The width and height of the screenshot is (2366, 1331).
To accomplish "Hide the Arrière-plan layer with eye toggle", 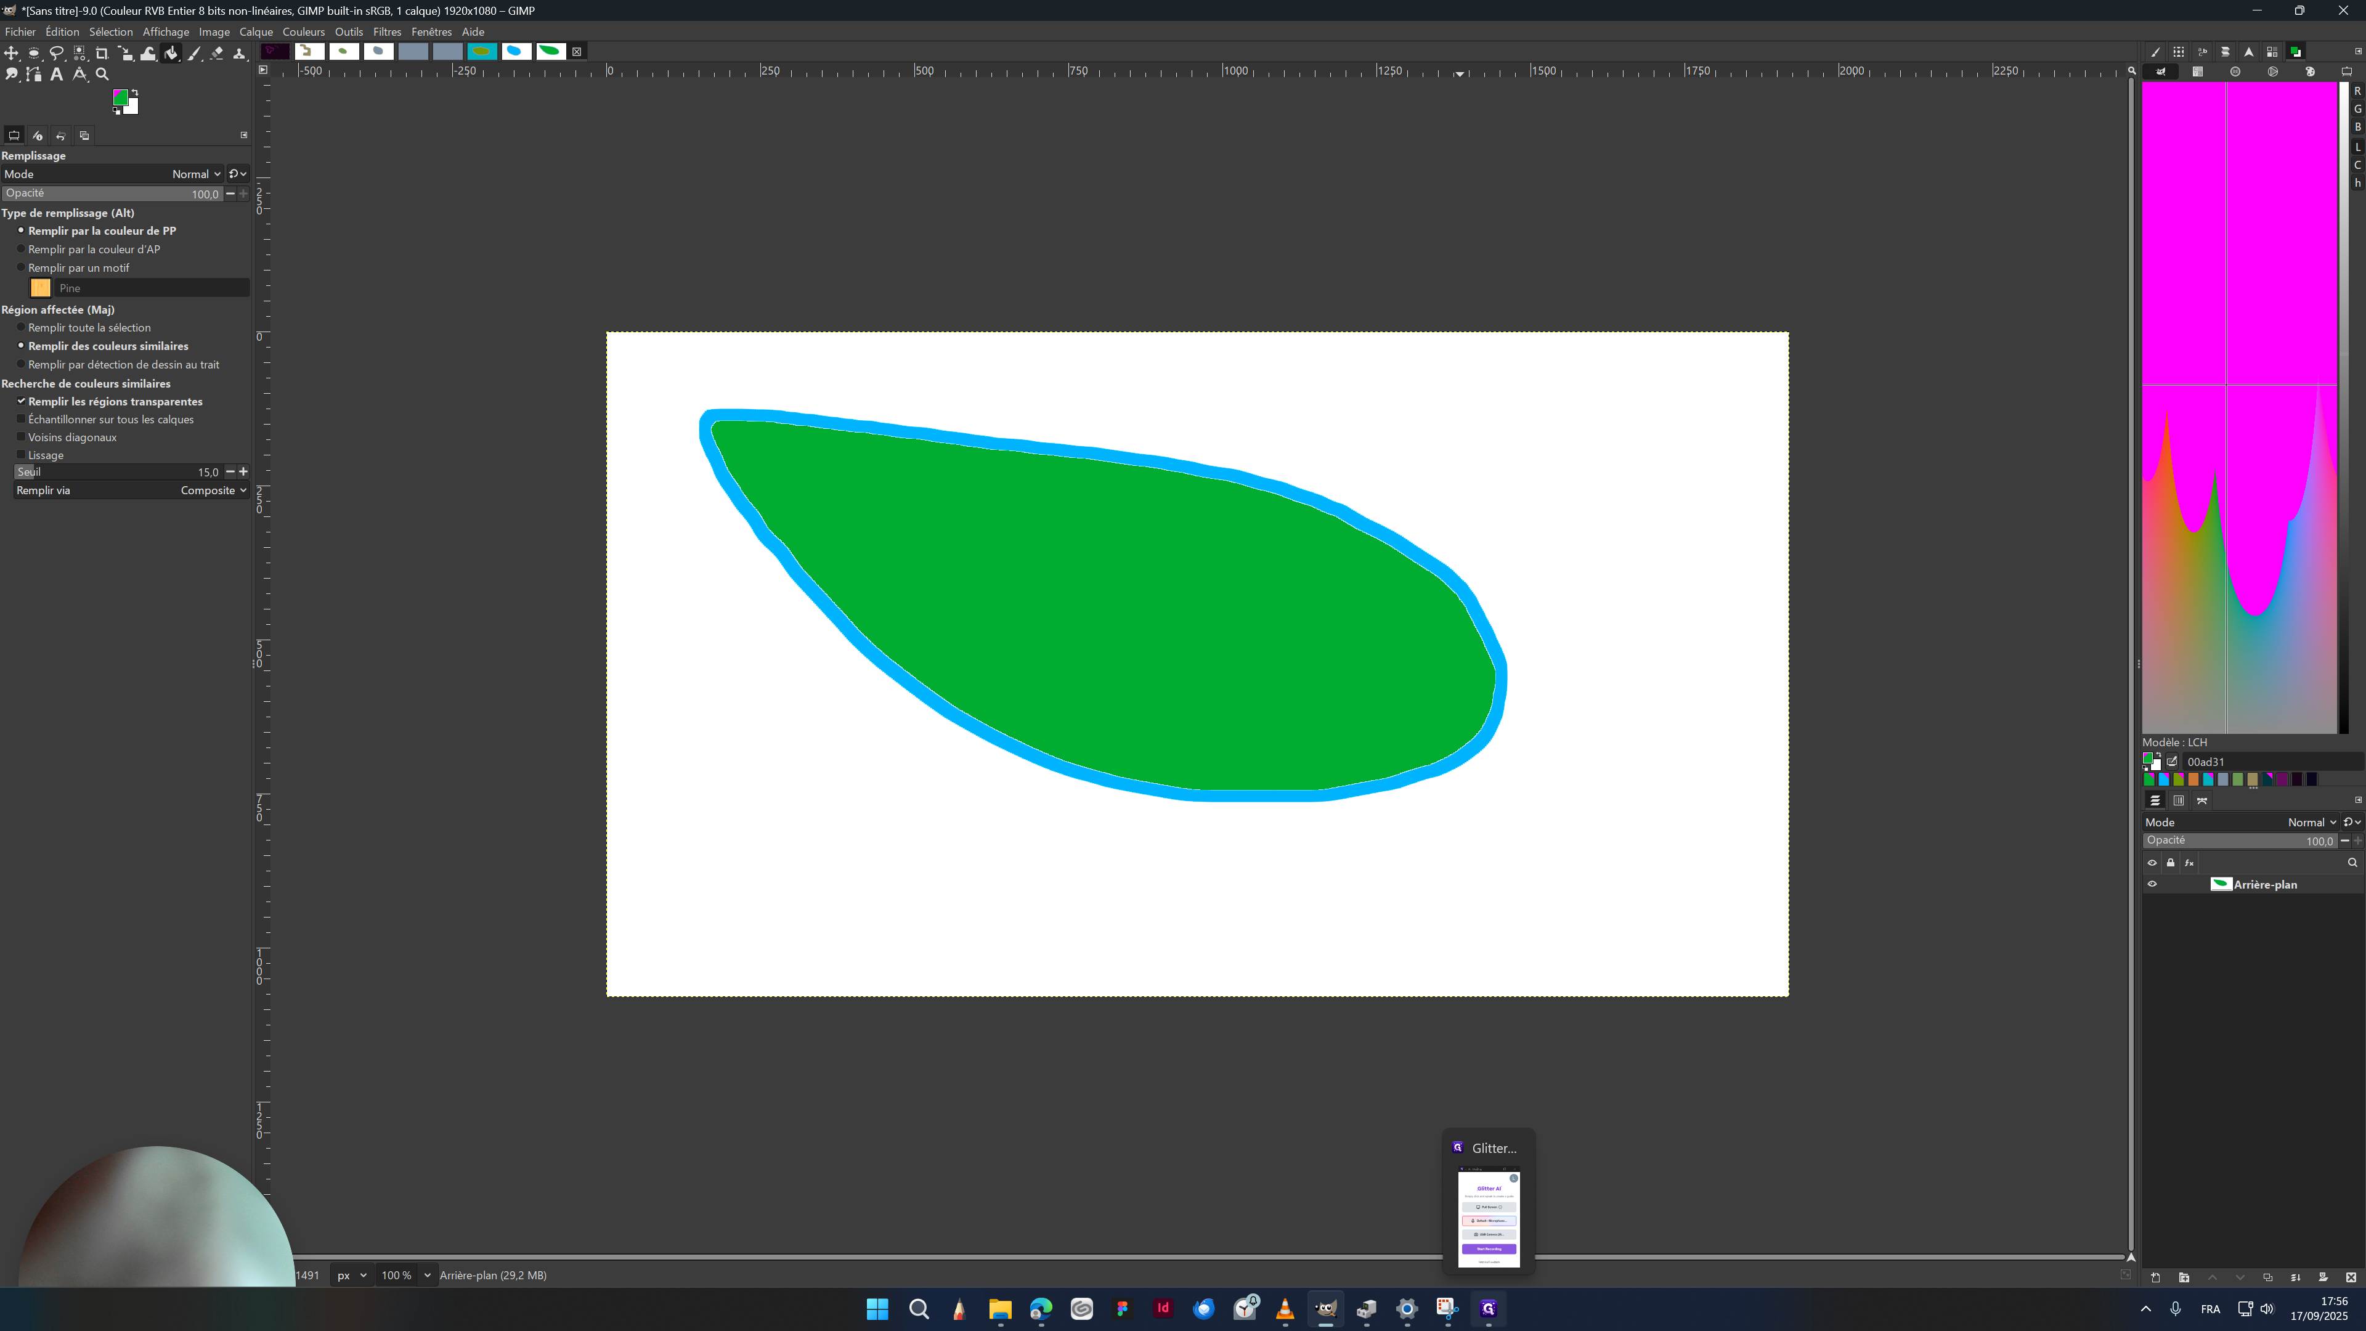I will [x=2152, y=884].
